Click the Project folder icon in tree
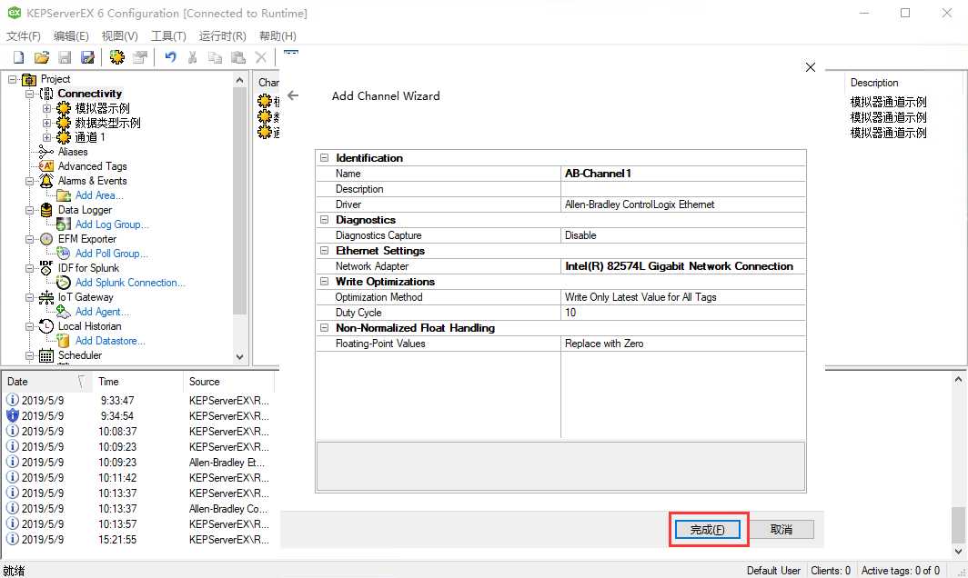The width and height of the screenshot is (968, 578). pyautogui.click(x=29, y=80)
